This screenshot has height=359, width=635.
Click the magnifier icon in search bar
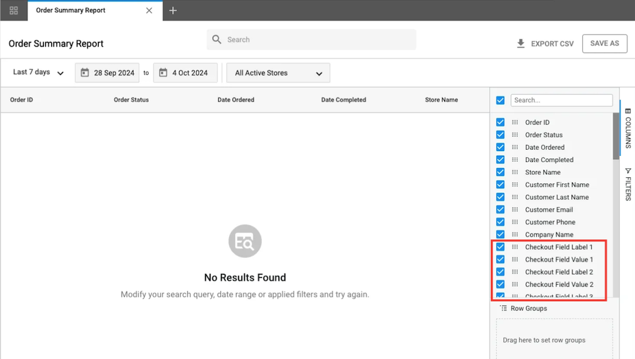tap(217, 40)
